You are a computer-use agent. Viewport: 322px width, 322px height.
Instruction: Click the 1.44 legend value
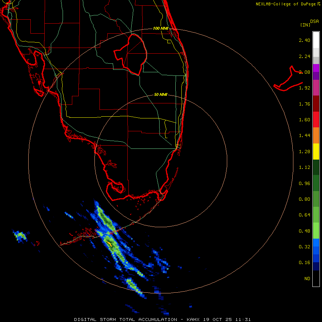click(x=304, y=136)
